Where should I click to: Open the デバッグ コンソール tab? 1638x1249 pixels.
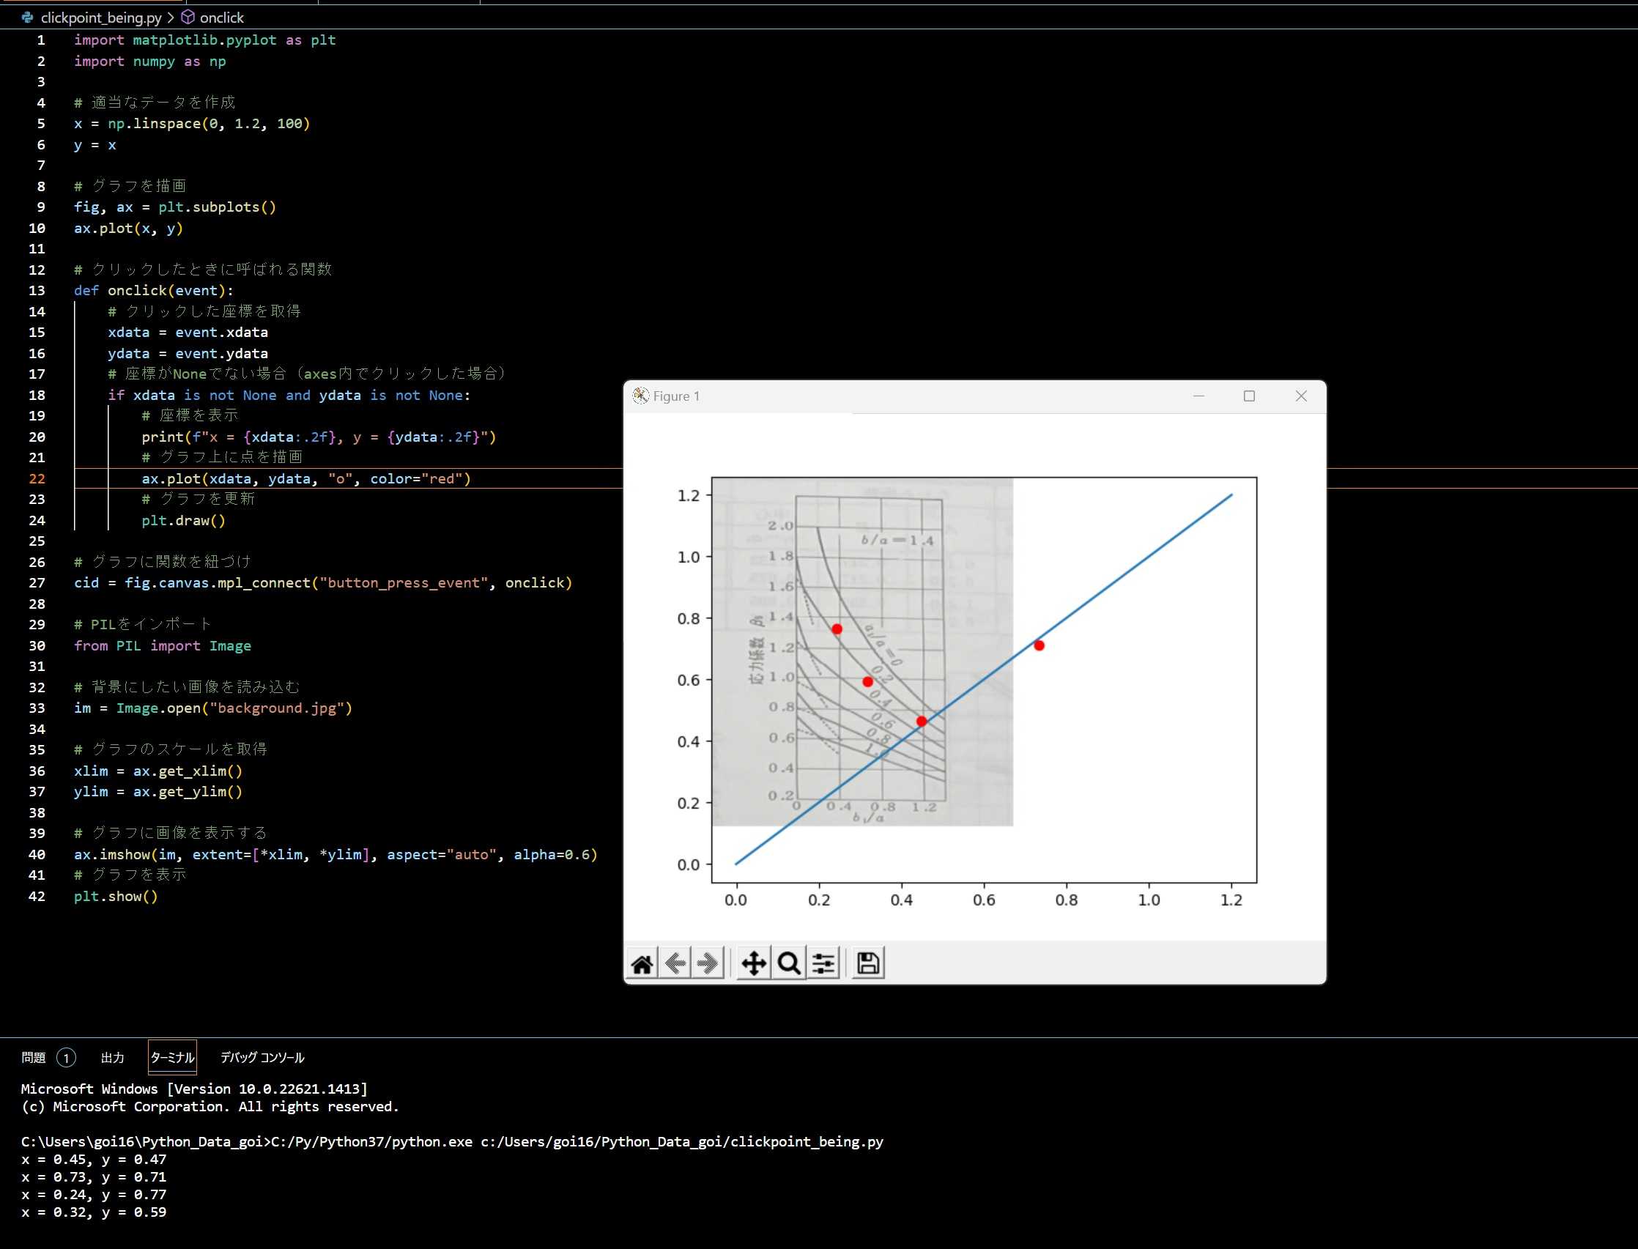[262, 1057]
